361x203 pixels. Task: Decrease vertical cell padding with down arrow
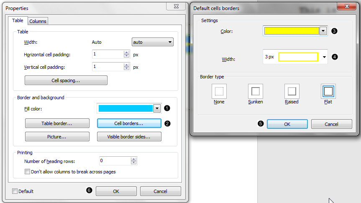[126, 68]
